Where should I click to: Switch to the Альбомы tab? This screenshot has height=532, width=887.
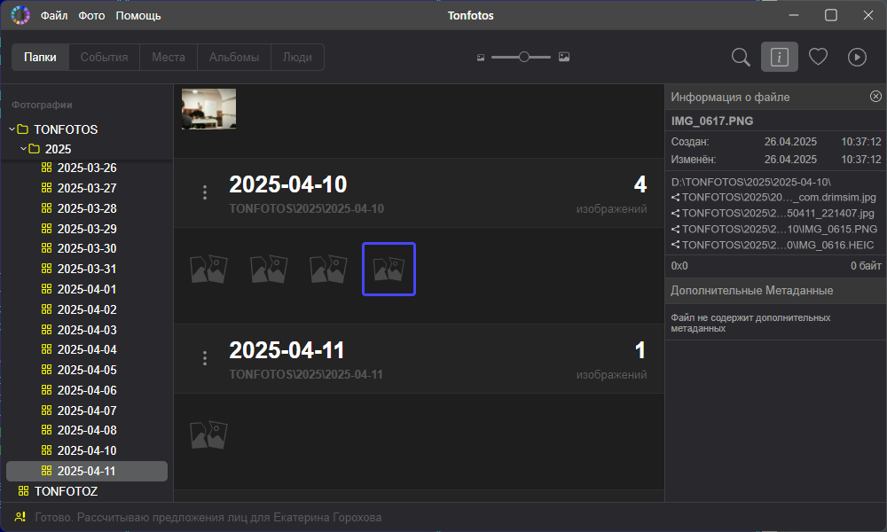tap(234, 57)
